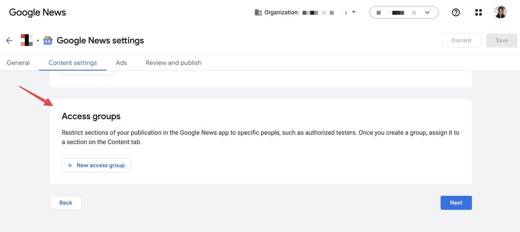Click the Access groups heading
Image resolution: width=520 pixels, height=232 pixels.
[x=91, y=116]
